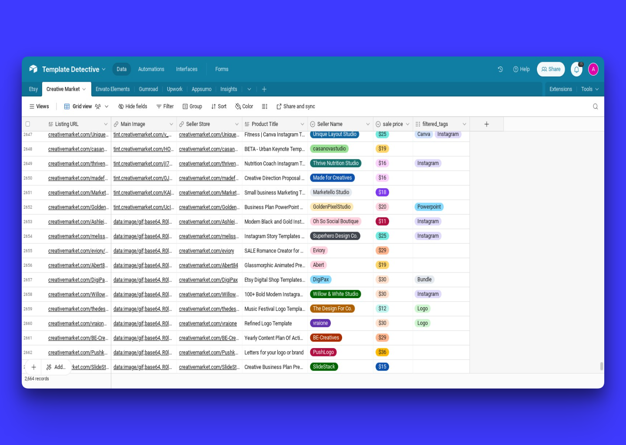
Task: Open base history clock icon
Action: click(500, 69)
